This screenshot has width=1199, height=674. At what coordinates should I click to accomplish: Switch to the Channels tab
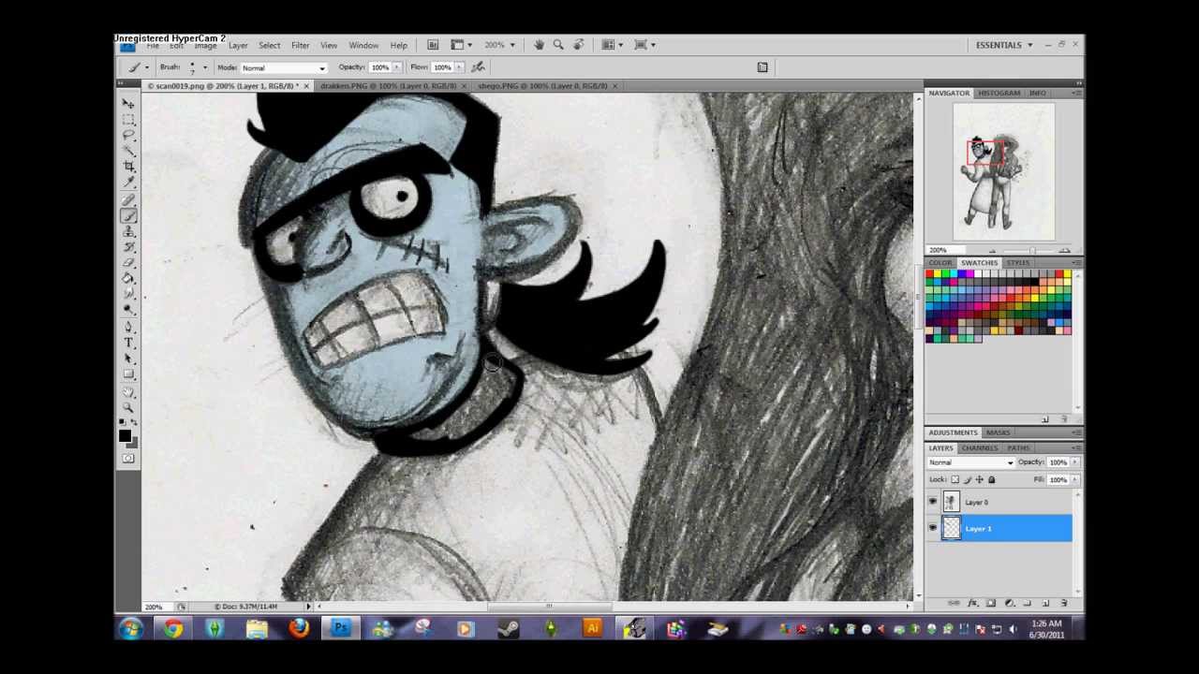pos(979,448)
